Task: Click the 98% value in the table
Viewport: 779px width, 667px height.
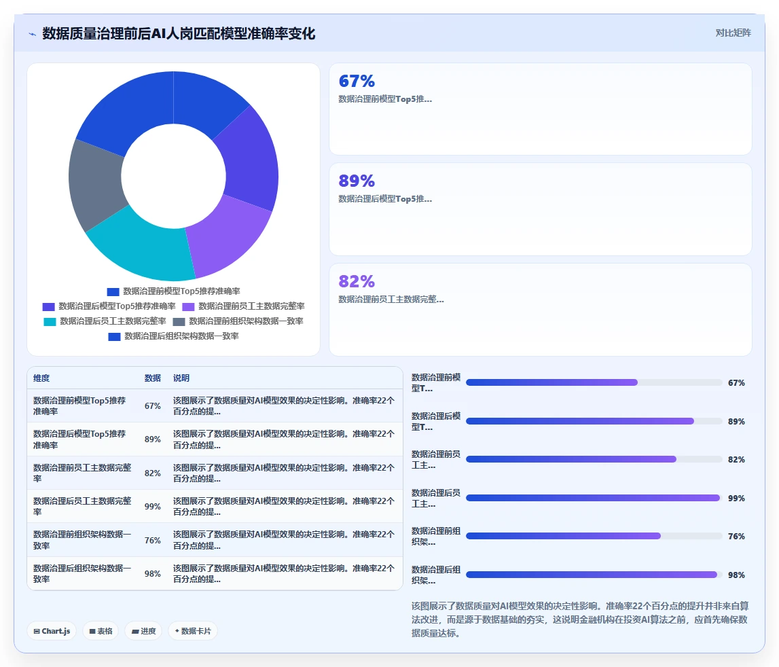Action: click(153, 573)
